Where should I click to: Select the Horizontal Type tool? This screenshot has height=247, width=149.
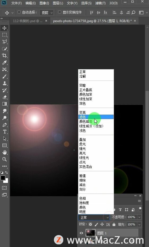click(5, 132)
